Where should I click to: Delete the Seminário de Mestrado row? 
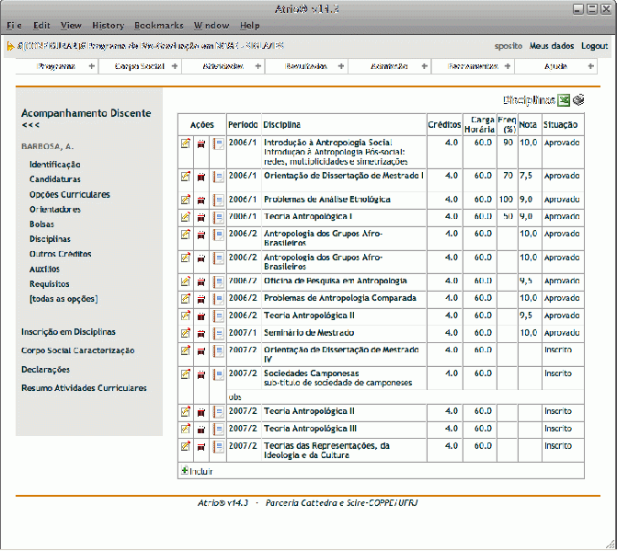tap(201, 333)
